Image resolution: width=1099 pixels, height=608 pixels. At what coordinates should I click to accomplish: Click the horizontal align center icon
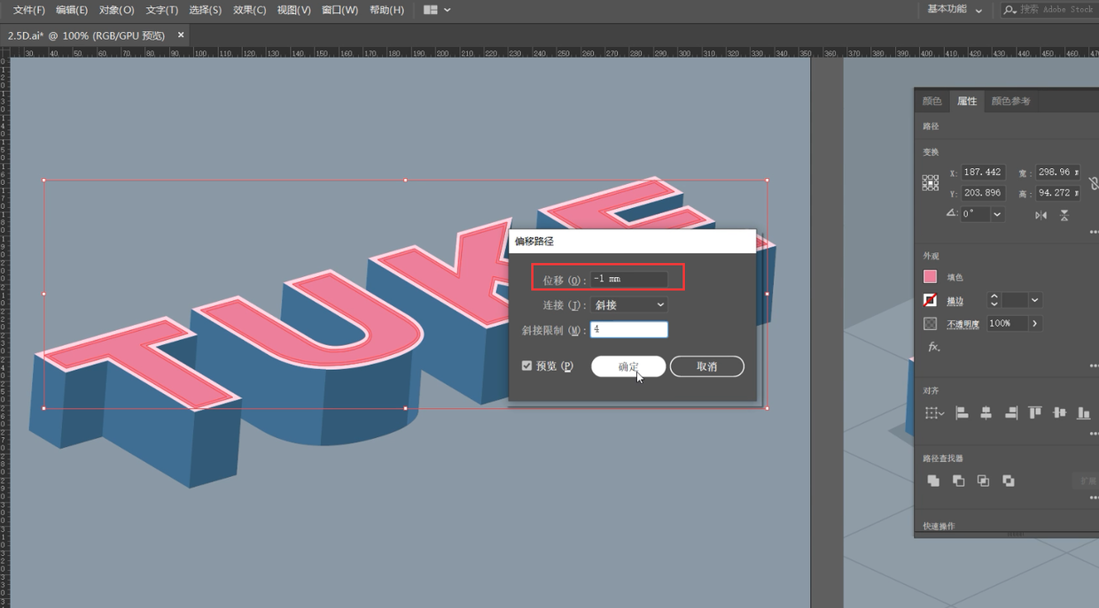986,413
